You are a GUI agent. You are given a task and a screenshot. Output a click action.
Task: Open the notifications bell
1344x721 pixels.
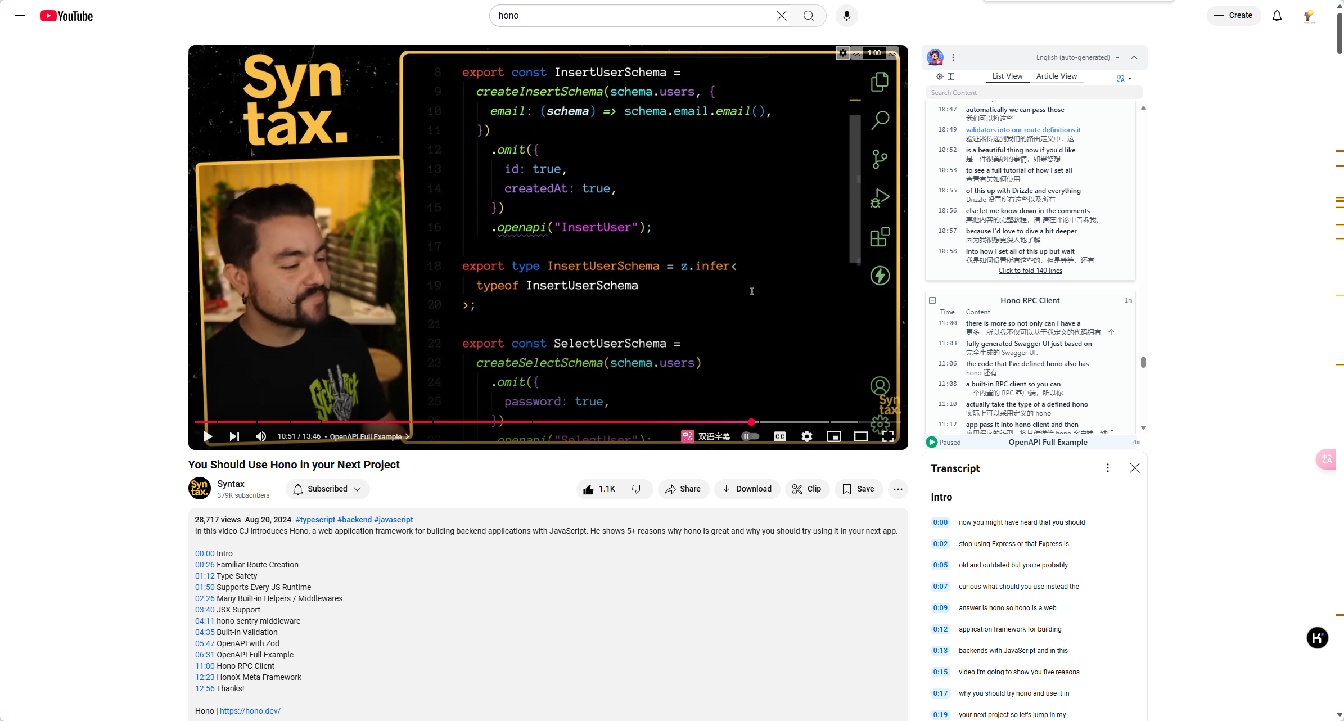pyautogui.click(x=1277, y=16)
